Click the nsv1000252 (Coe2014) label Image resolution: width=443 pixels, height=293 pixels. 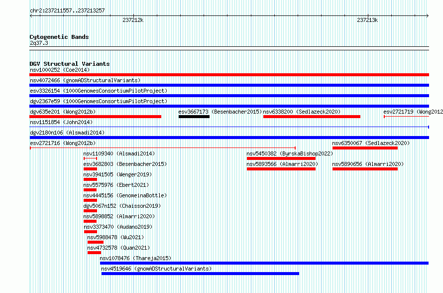point(60,70)
